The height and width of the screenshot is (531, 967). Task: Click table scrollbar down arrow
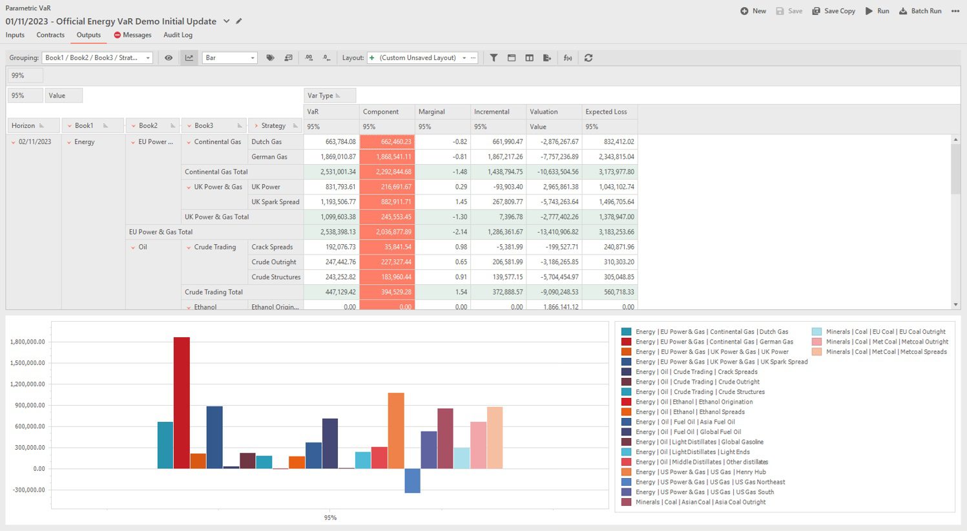[x=956, y=305]
